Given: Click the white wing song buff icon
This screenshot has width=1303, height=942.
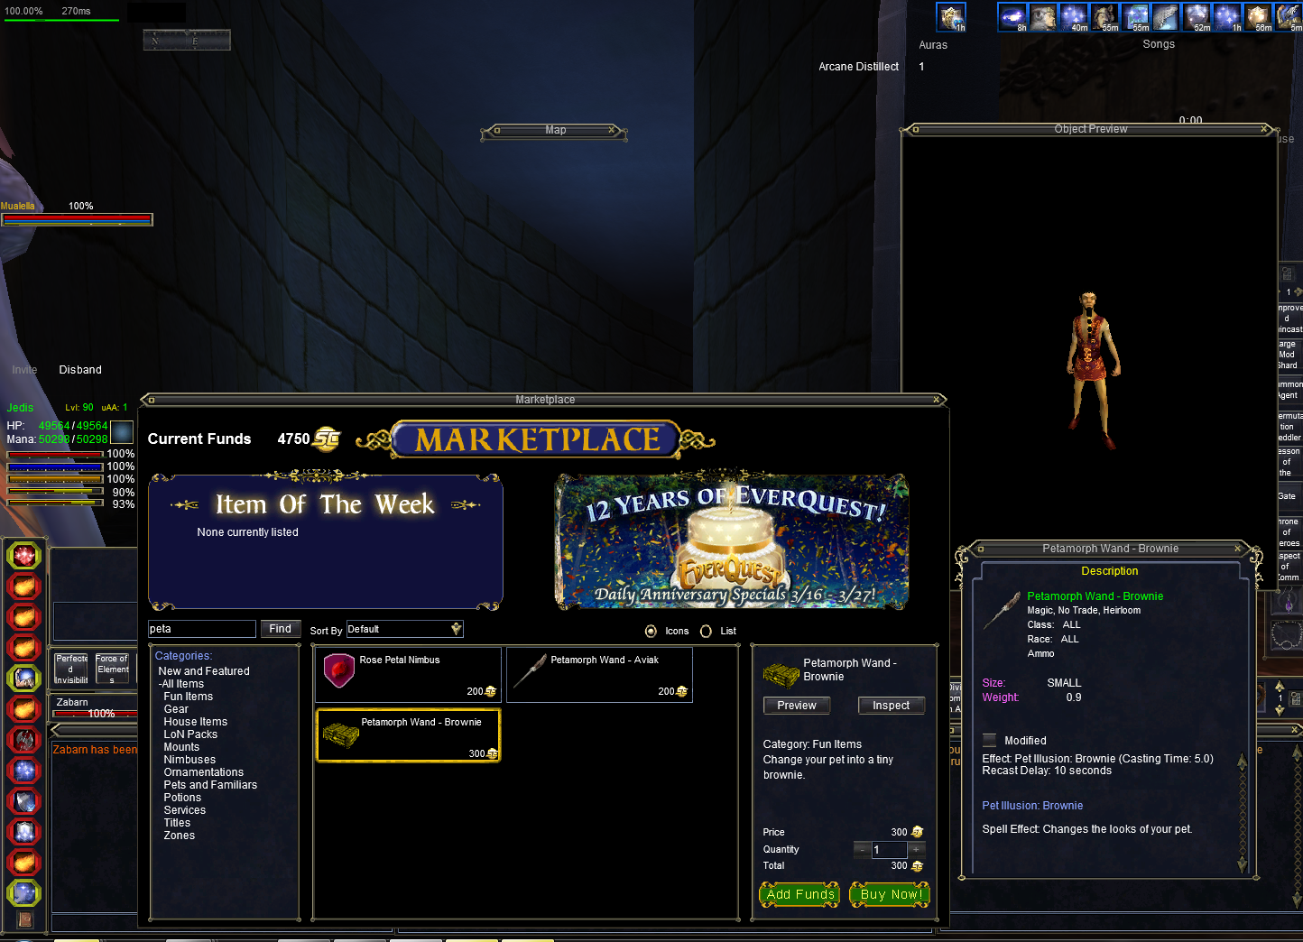Looking at the screenshot, I should pos(1166,17).
